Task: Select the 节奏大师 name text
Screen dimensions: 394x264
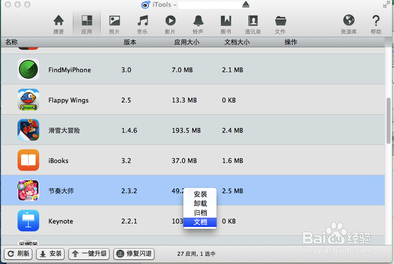Action: pyautogui.click(x=61, y=191)
